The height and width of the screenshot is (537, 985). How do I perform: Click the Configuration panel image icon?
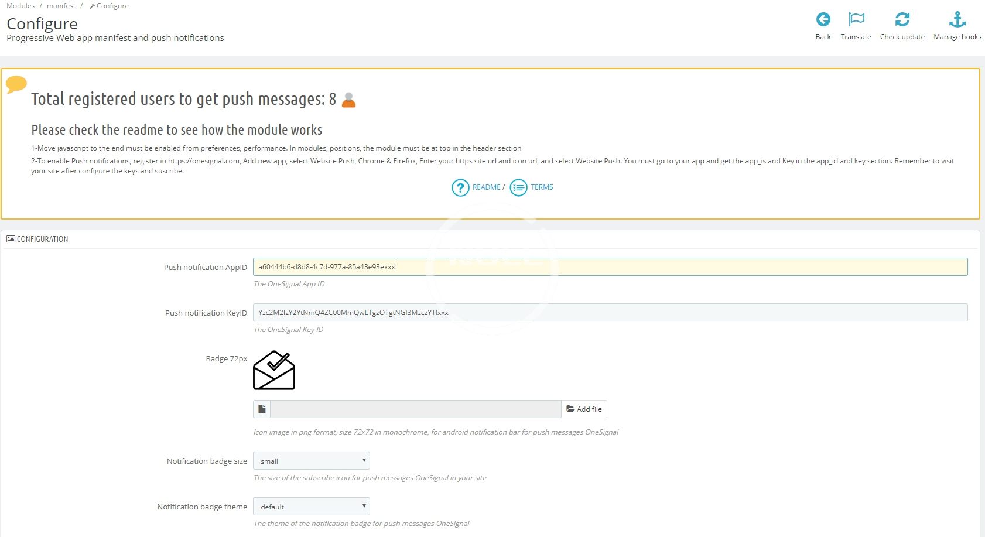click(x=11, y=239)
